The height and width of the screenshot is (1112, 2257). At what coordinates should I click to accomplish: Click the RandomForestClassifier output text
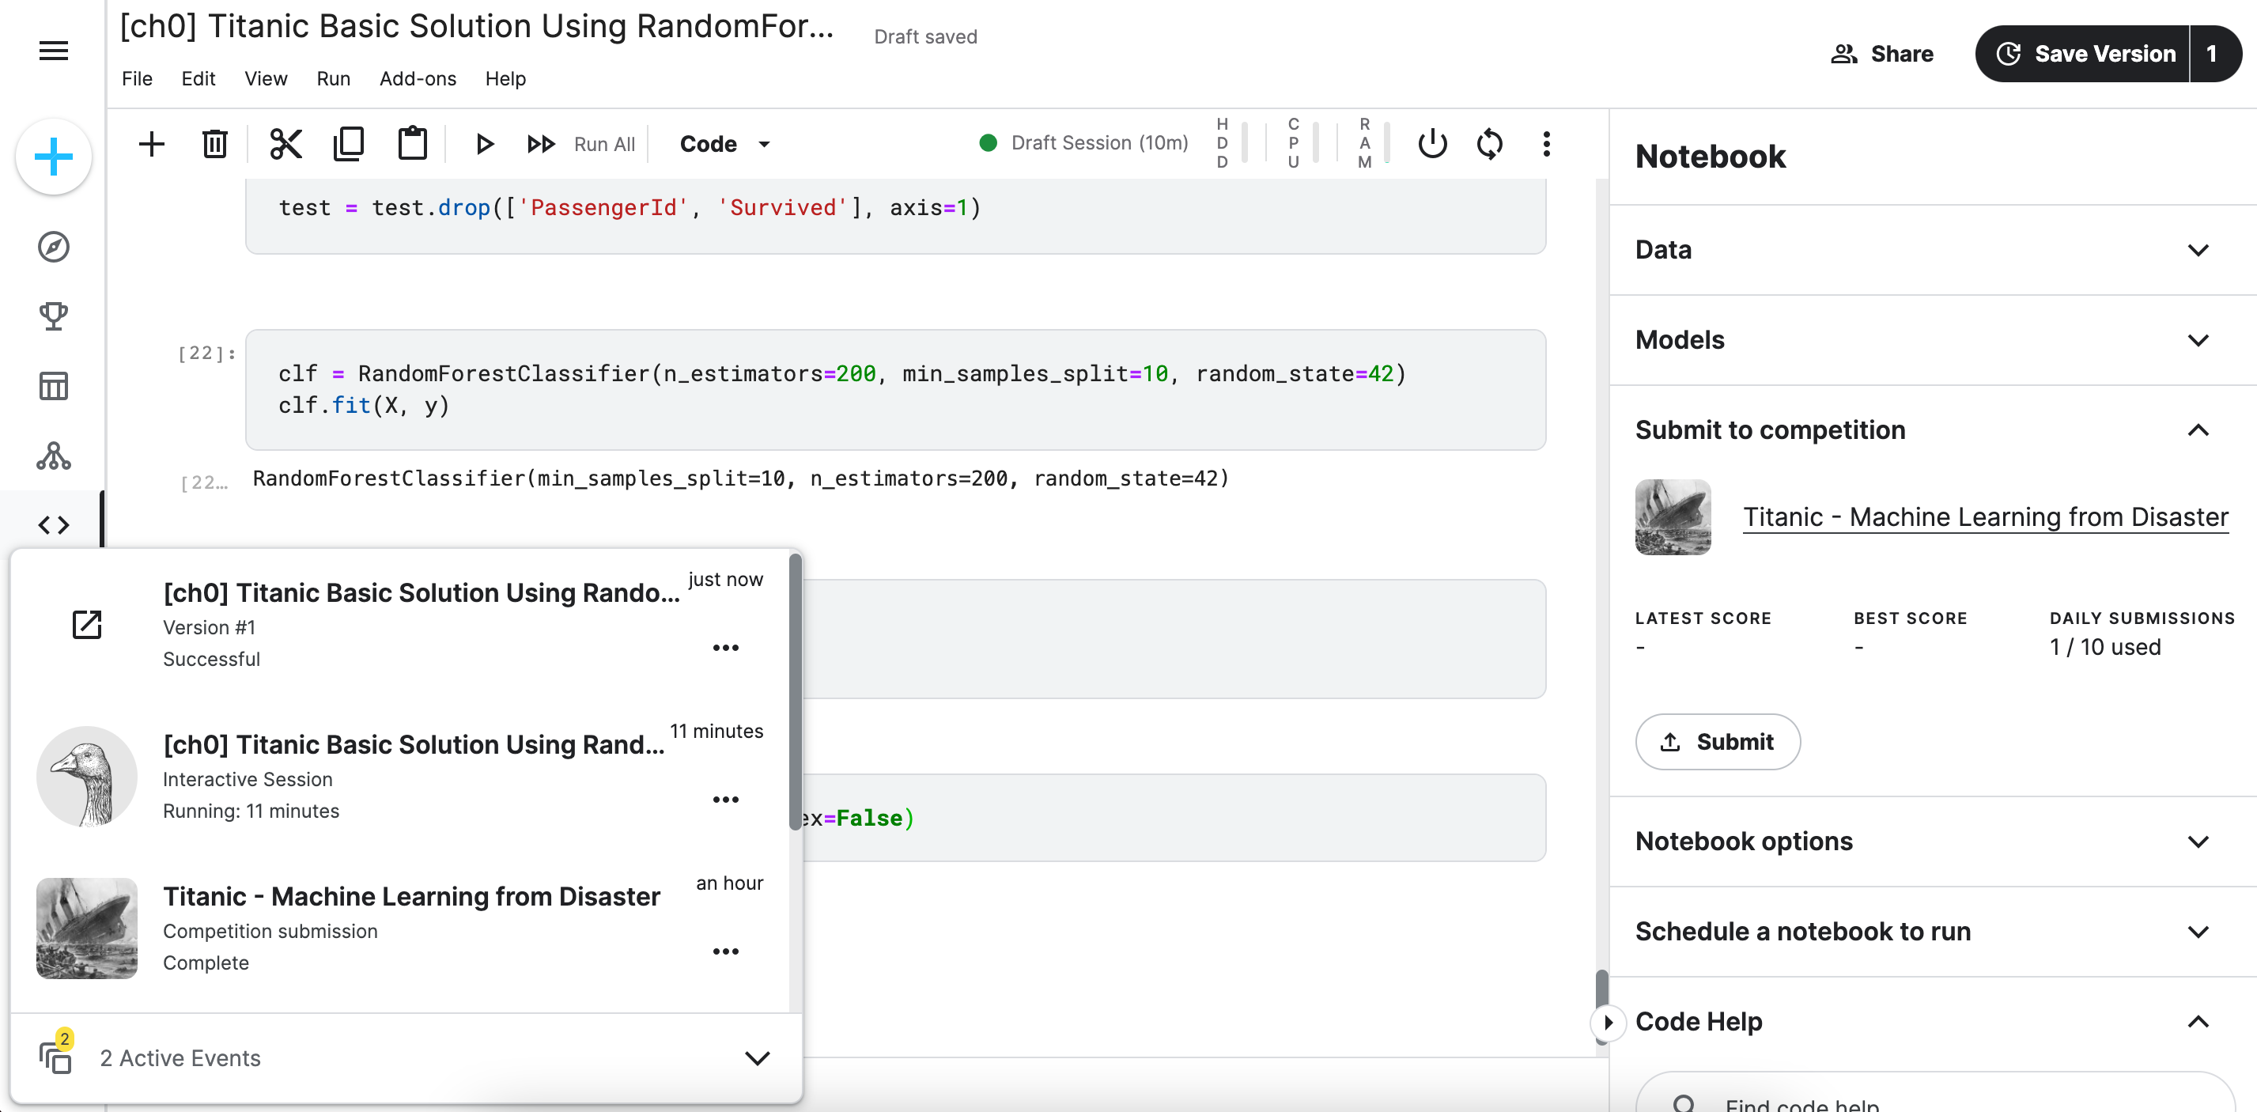740,478
